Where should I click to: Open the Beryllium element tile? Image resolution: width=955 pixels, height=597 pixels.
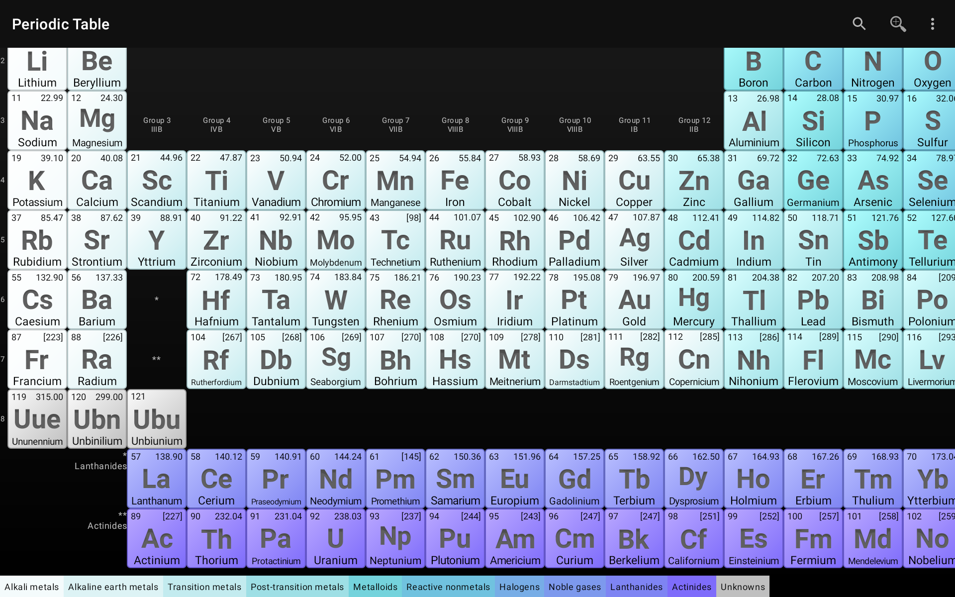[97, 69]
